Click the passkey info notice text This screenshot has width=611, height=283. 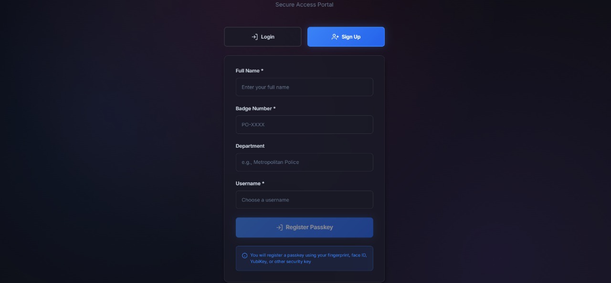pyautogui.click(x=308, y=258)
